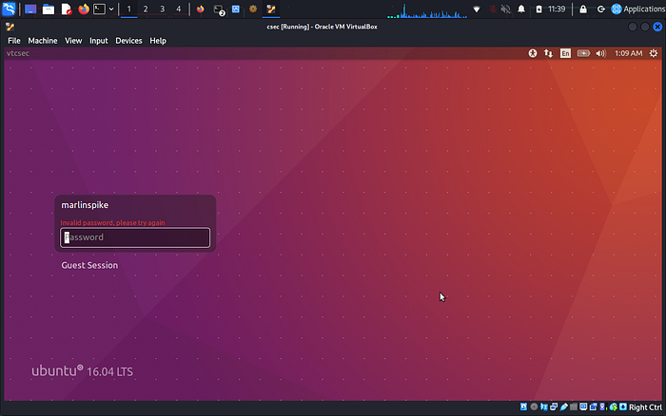The width and height of the screenshot is (666, 416).
Task: Expand the terminal launcher dropdown arrow
Action: (111, 9)
